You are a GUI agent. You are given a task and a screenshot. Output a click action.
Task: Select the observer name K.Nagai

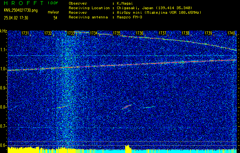click(x=124, y=3)
